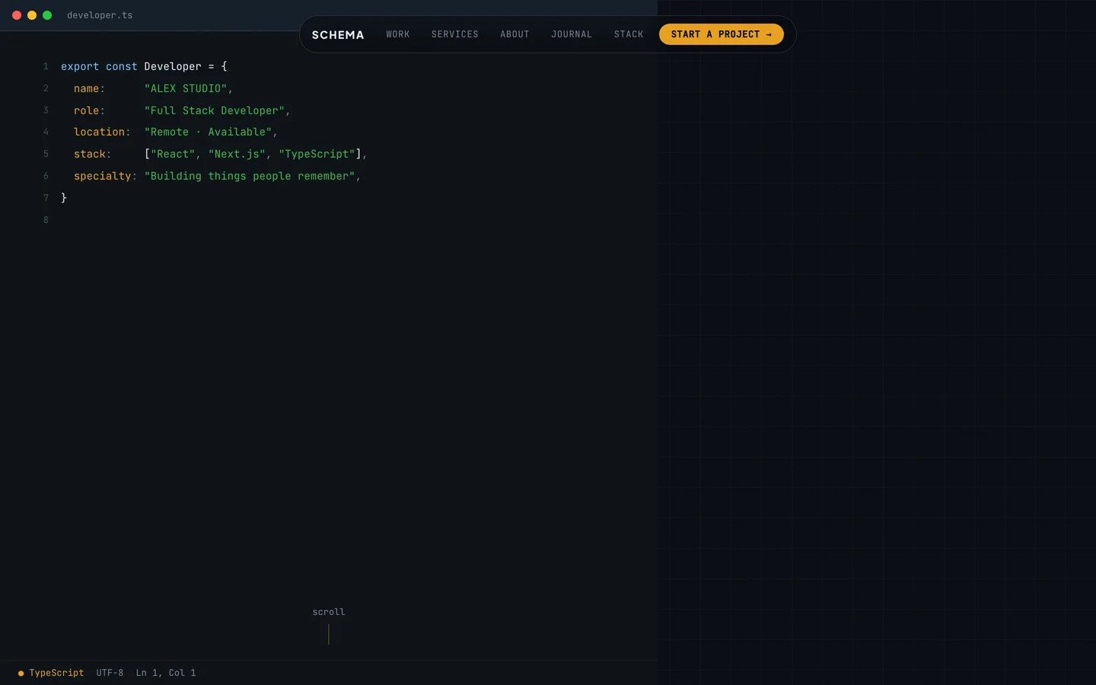Open the STACK nav link
Image resolution: width=1096 pixels, height=685 pixels.
(629, 34)
